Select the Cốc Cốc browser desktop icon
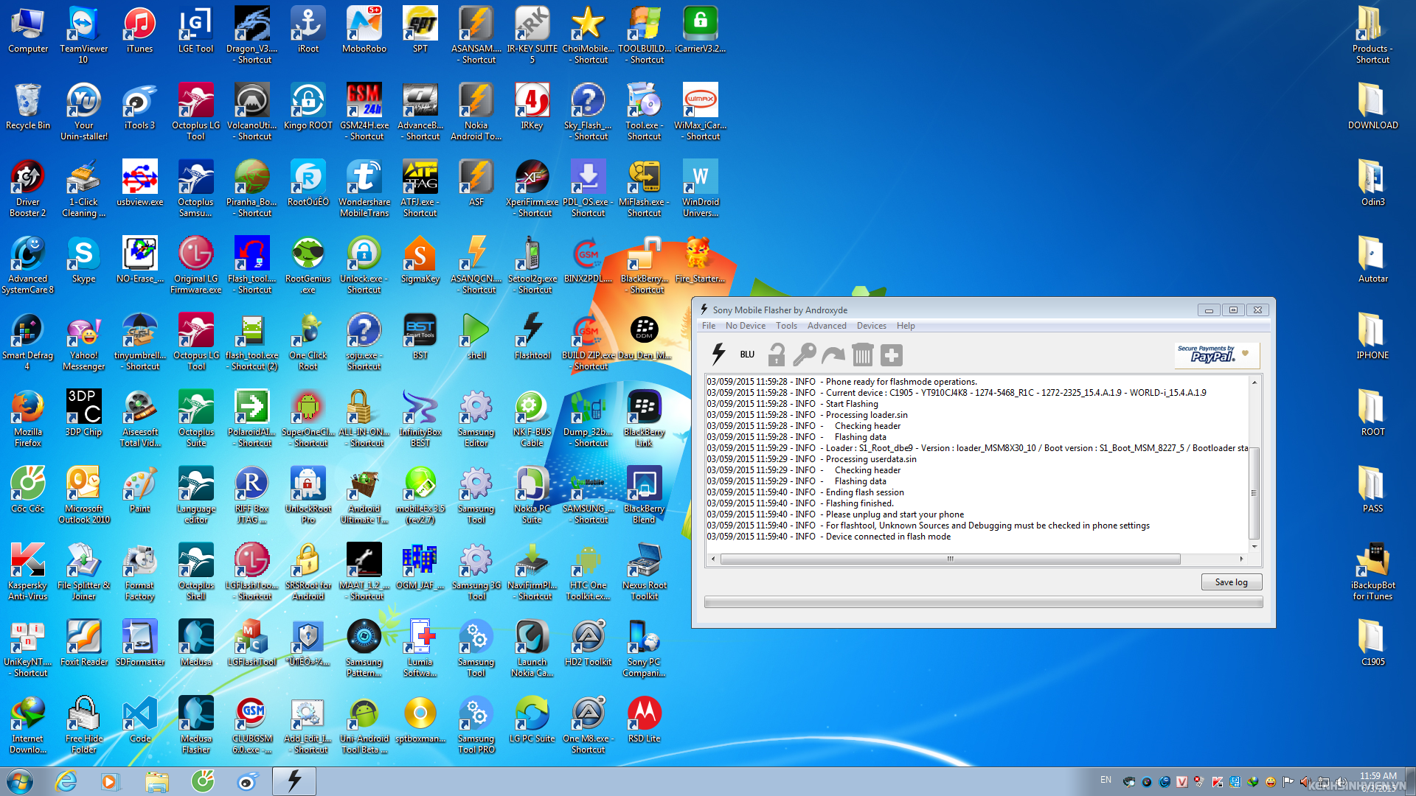This screenshot has width=1416, height=796. (27, 489)
